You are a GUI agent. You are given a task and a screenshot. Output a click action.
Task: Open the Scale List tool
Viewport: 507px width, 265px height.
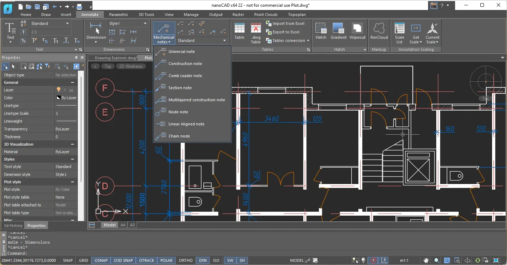click(x=399, y=32)
